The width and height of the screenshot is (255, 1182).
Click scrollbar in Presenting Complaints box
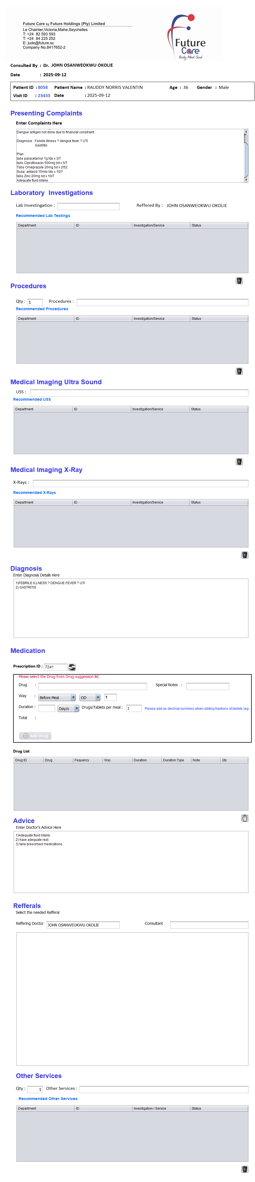point(246,155)
